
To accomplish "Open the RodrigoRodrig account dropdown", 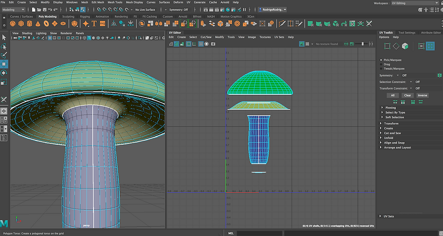I will tap(272, 10).
